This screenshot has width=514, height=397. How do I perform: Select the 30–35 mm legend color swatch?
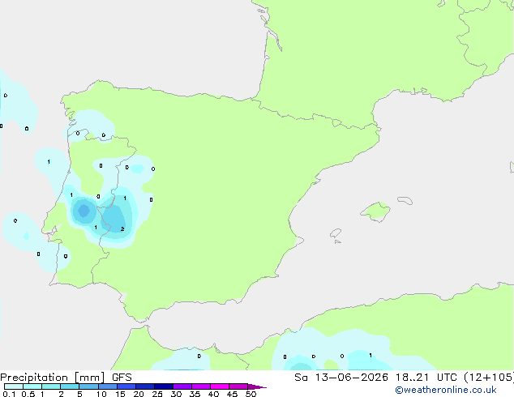point(182,386)
